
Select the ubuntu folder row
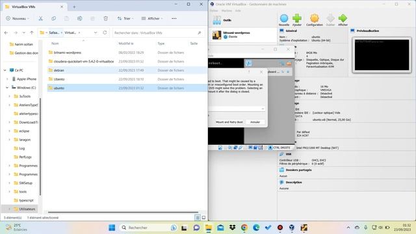coord(127,88)
